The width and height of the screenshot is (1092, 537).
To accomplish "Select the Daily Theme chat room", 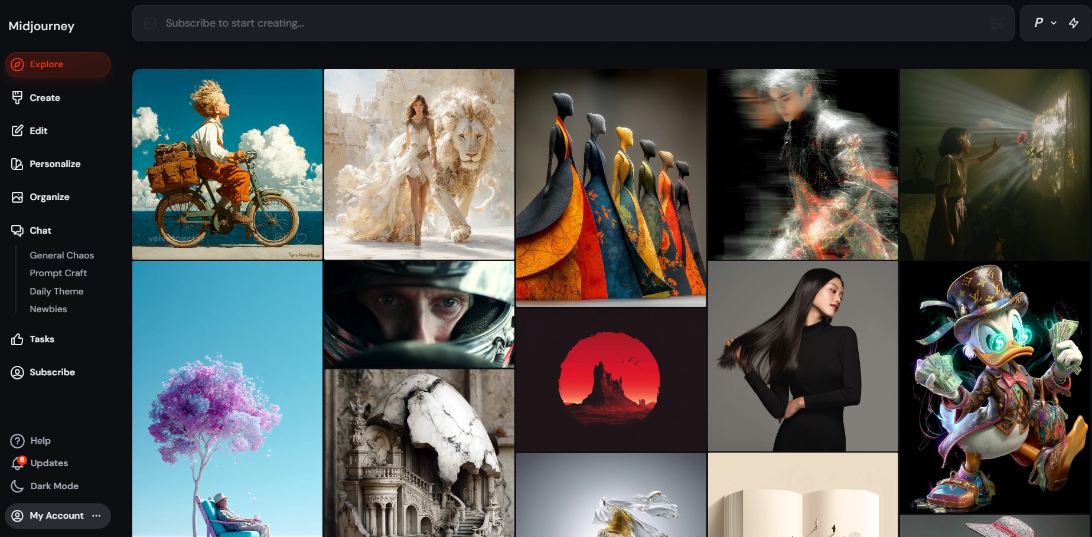I will [x=57, y=292].
